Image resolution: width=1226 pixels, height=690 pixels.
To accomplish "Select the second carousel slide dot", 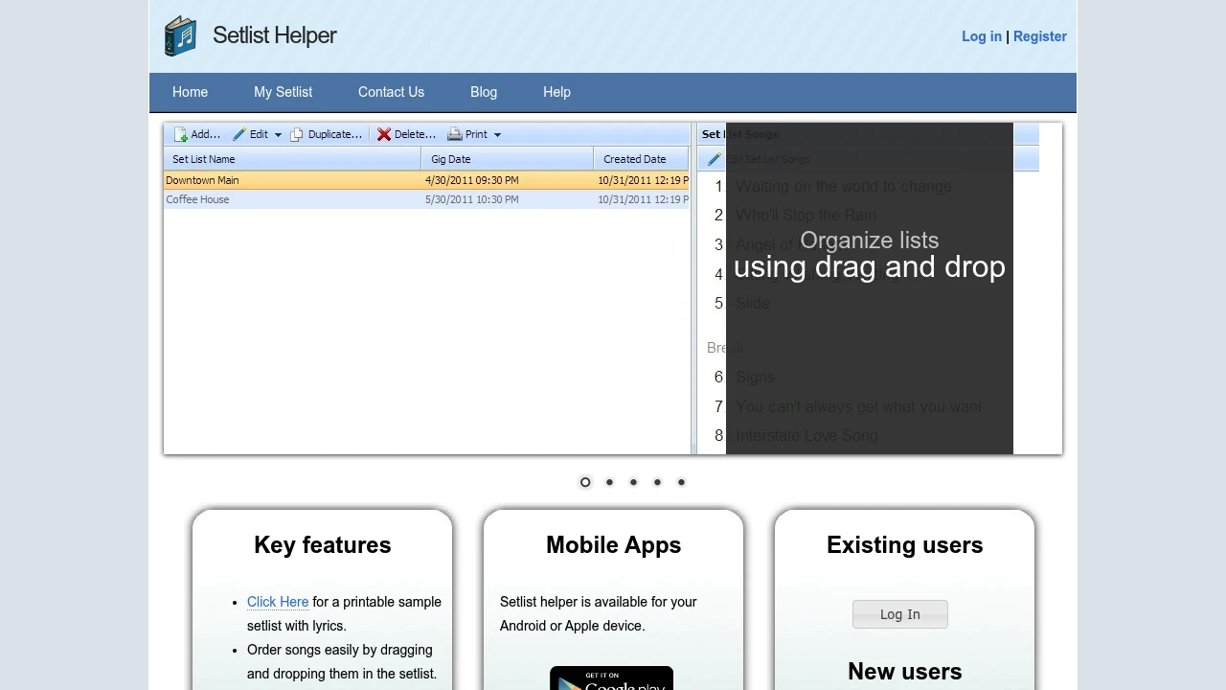I will 609,482.
